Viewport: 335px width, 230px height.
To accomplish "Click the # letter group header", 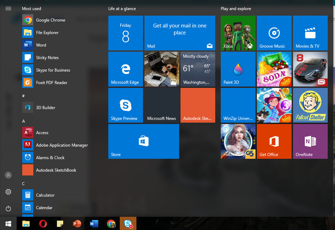I will click(24, 96).
